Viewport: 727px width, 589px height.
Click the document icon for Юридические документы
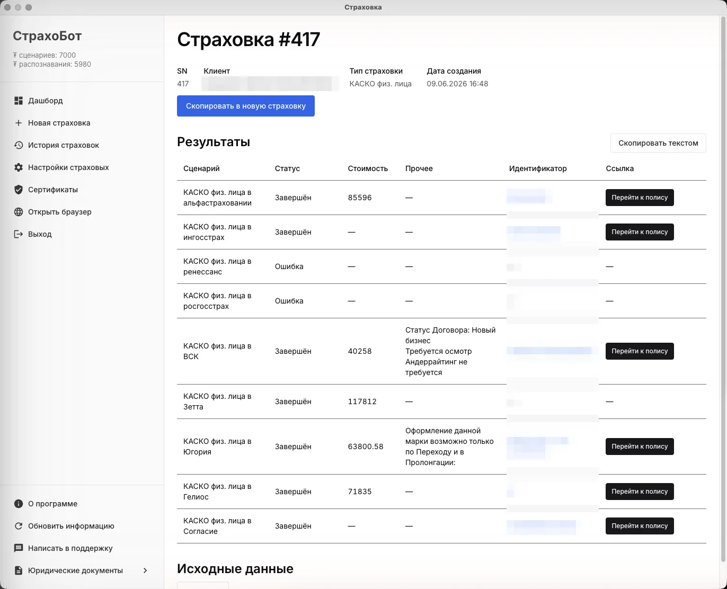coord(19,570)
